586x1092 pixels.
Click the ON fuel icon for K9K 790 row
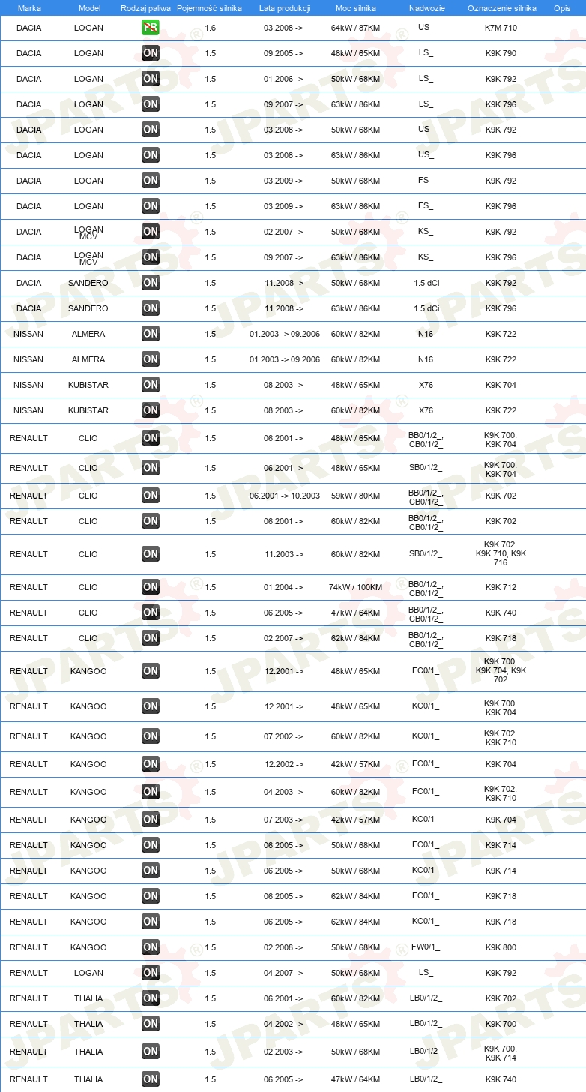coord(151,53)
